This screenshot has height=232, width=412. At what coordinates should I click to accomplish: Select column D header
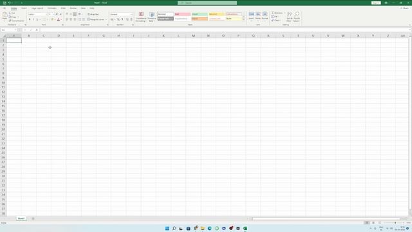coord(59,36)
